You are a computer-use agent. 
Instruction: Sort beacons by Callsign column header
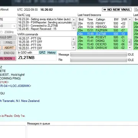pyautogui.click(x=100, y=20)
